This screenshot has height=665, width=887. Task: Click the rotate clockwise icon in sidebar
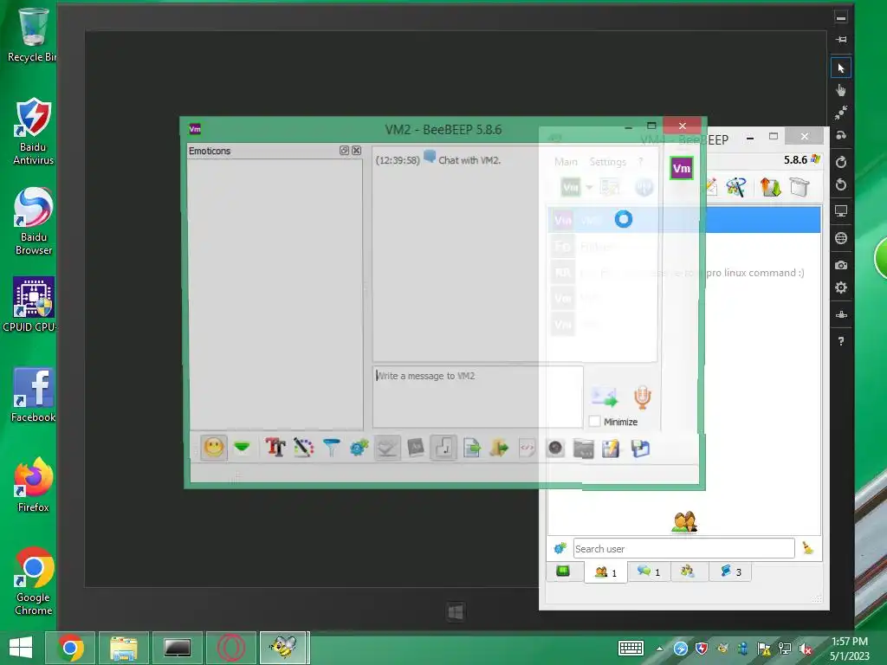[x=841, y=162]
